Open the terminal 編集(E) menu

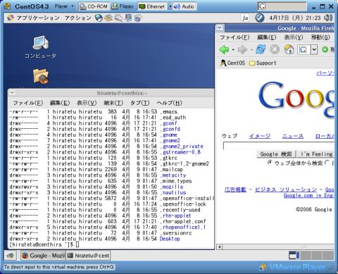click(60, 103)
